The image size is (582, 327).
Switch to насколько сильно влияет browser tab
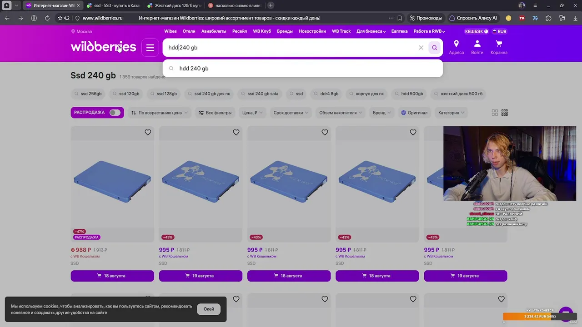(x=235, y=5)
